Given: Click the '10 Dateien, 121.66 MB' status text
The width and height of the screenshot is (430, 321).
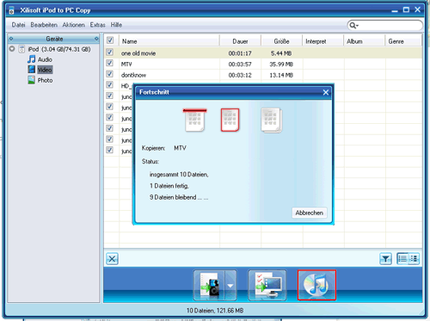Looking at the screenshot, I should 215,311.
